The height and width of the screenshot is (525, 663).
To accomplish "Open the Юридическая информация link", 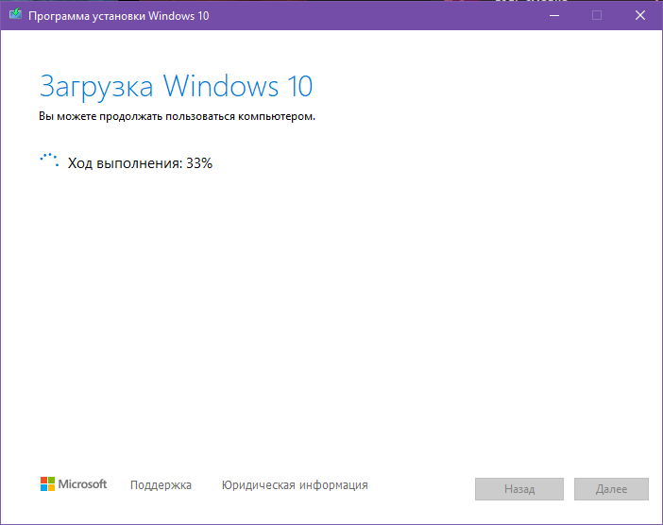I will point(295,484).
